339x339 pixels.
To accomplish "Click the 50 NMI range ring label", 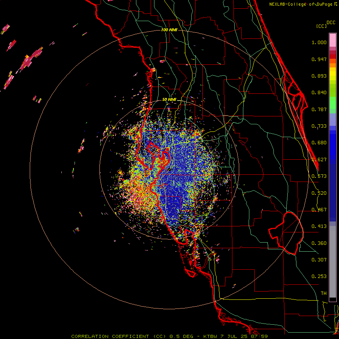I will tap(169, 100).
